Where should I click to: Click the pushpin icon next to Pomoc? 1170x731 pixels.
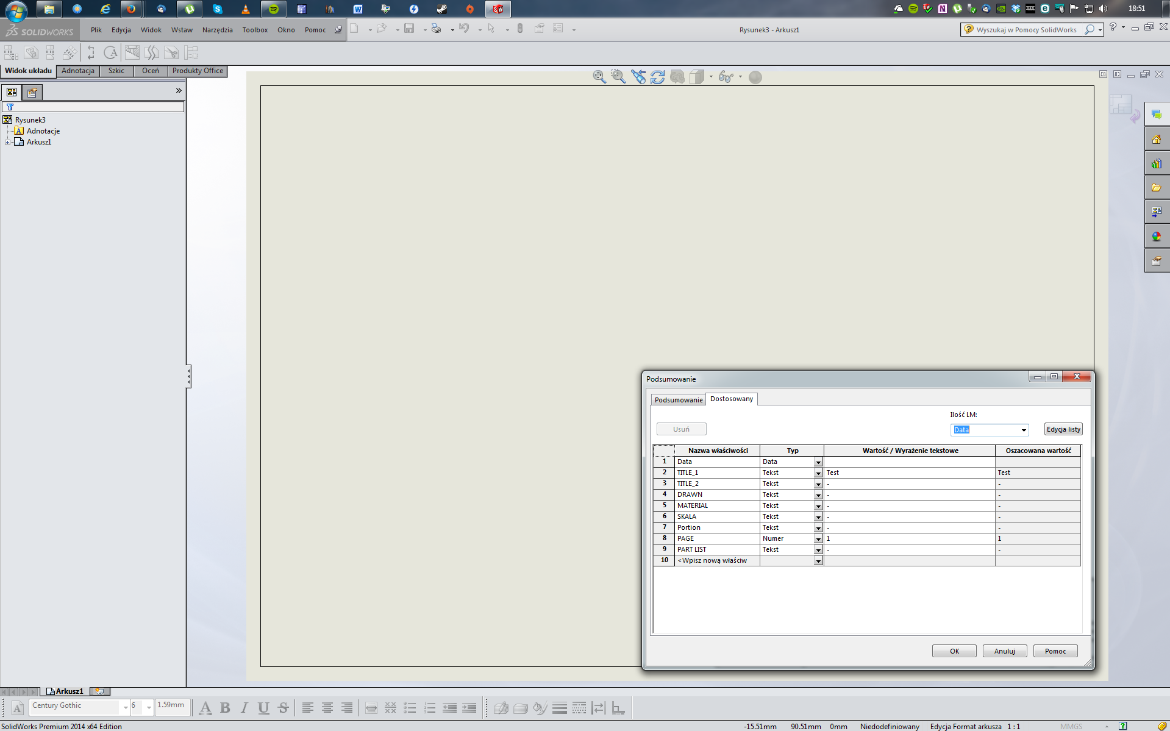(x=338, y=29)
